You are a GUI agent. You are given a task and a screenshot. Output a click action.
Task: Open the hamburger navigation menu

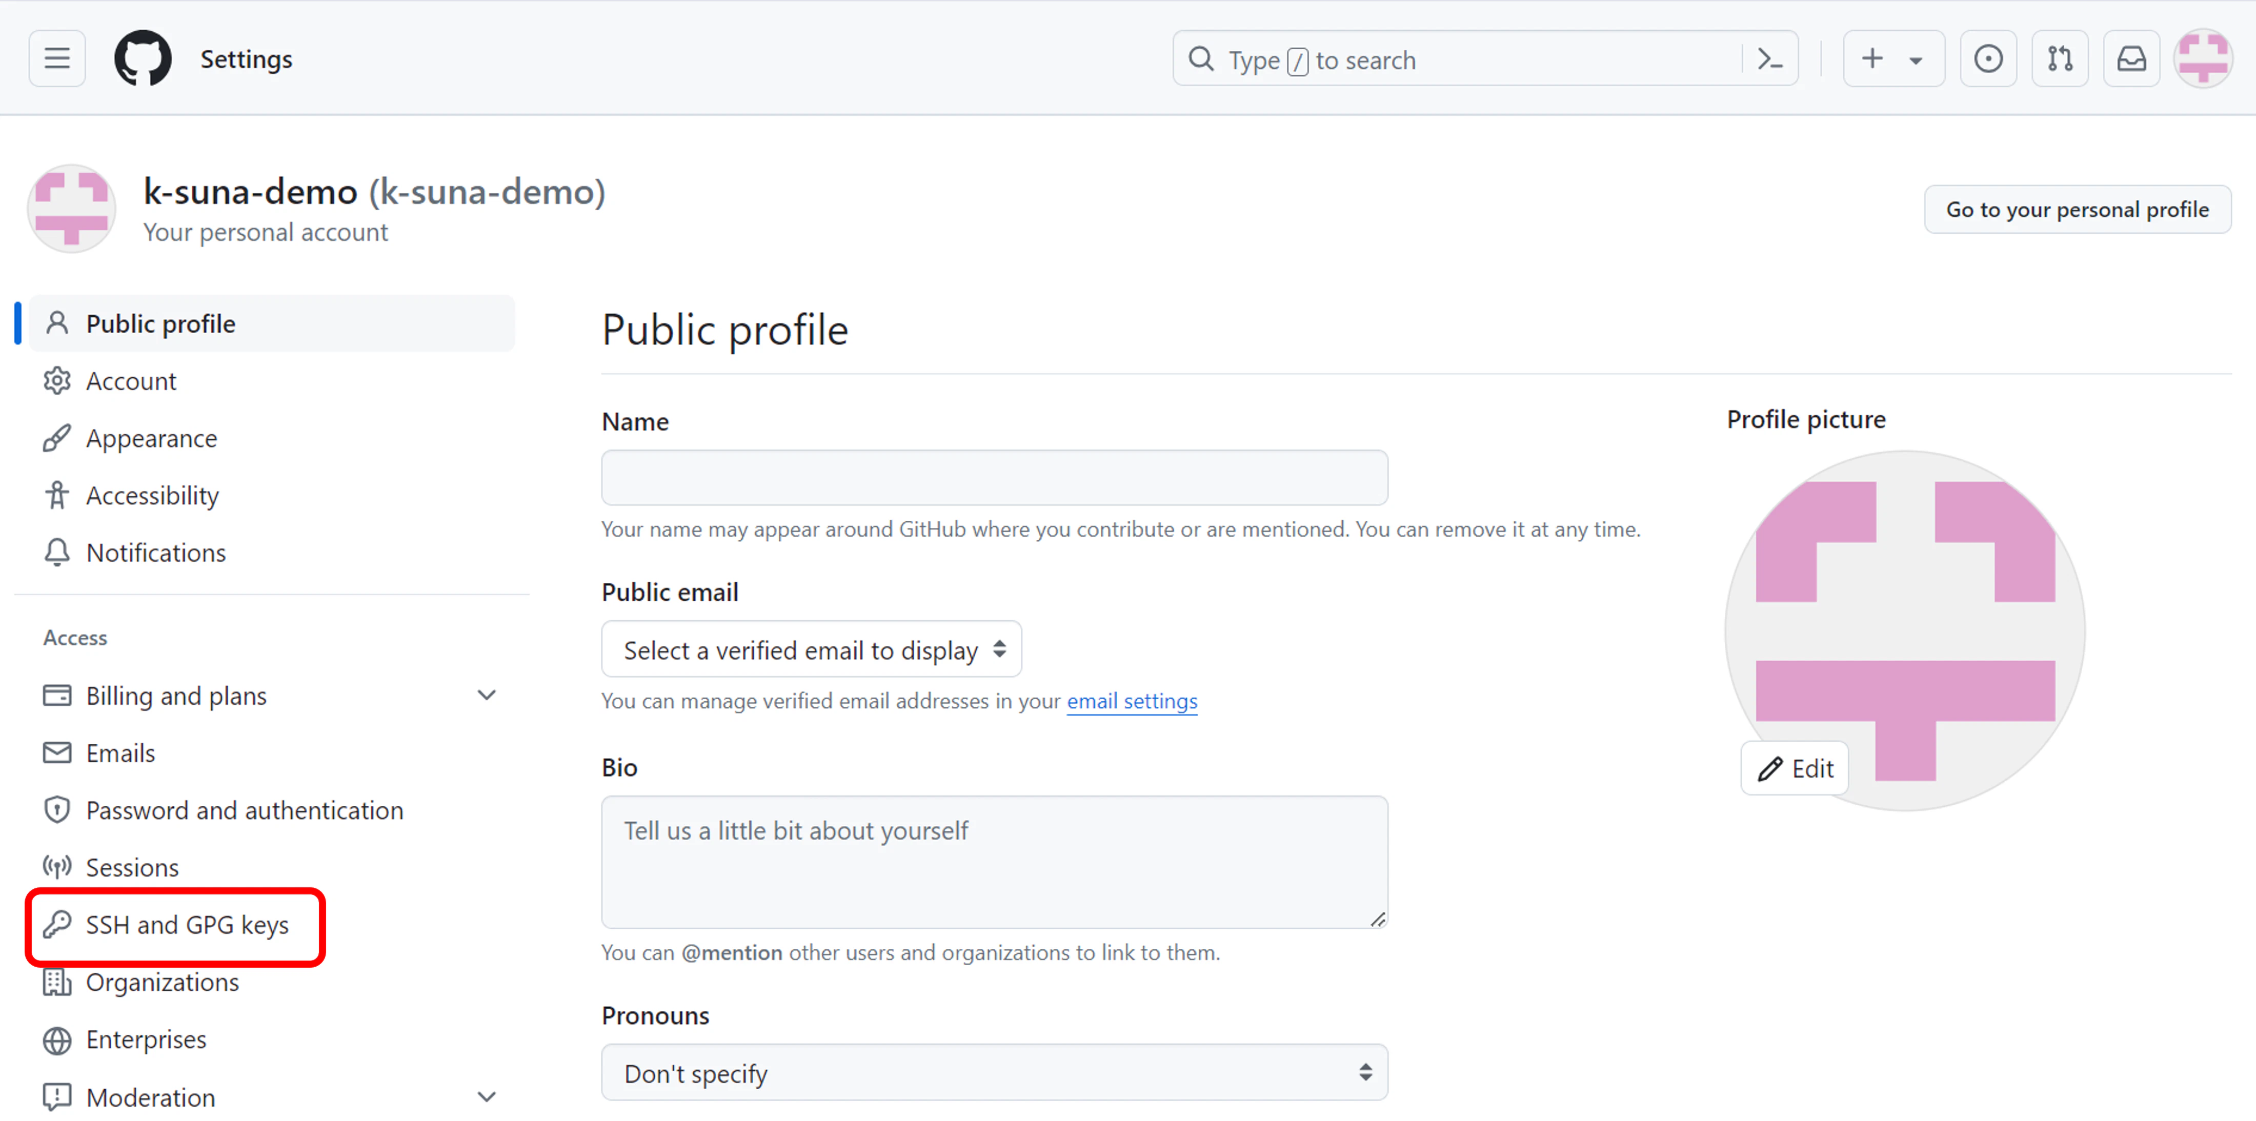[57, 58]
